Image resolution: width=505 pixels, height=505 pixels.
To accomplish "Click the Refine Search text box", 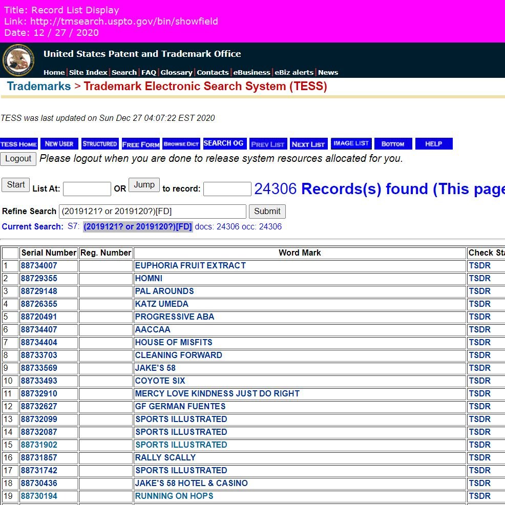I will click(152, 212).
